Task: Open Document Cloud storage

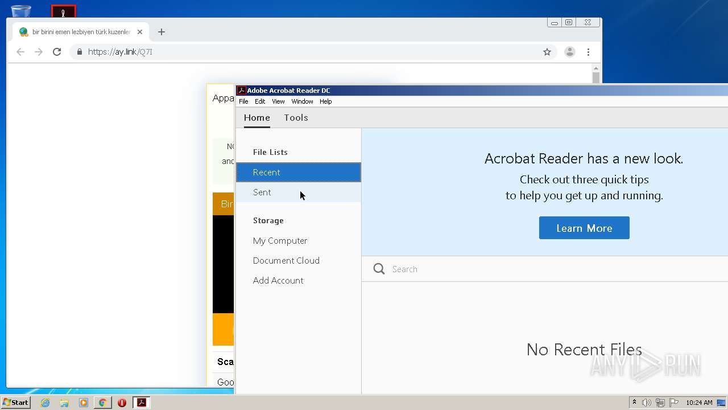Action: click(x=286, y=260)
